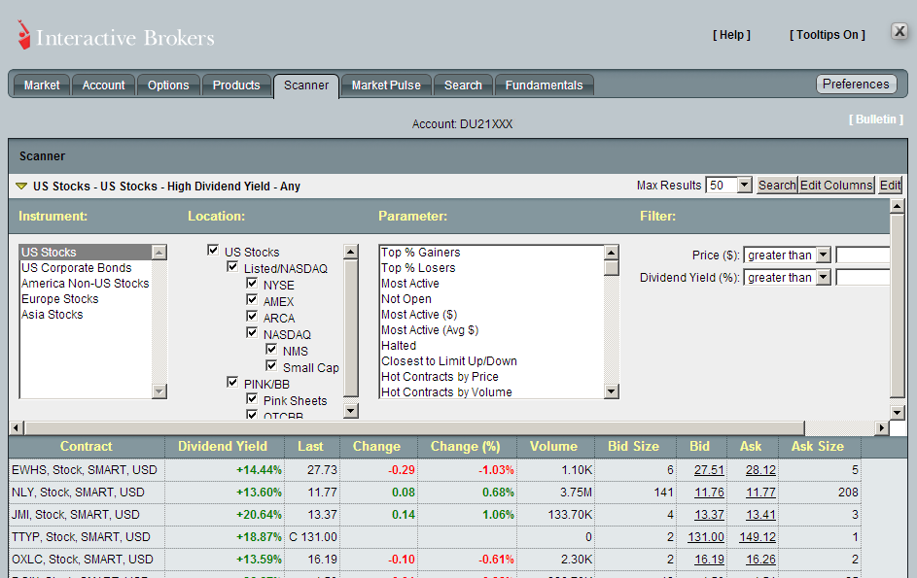Toggle the ARCA checkbox
The width and height of the screenshot is (917, 578).
pyautogui.click(x=252, y=316)
